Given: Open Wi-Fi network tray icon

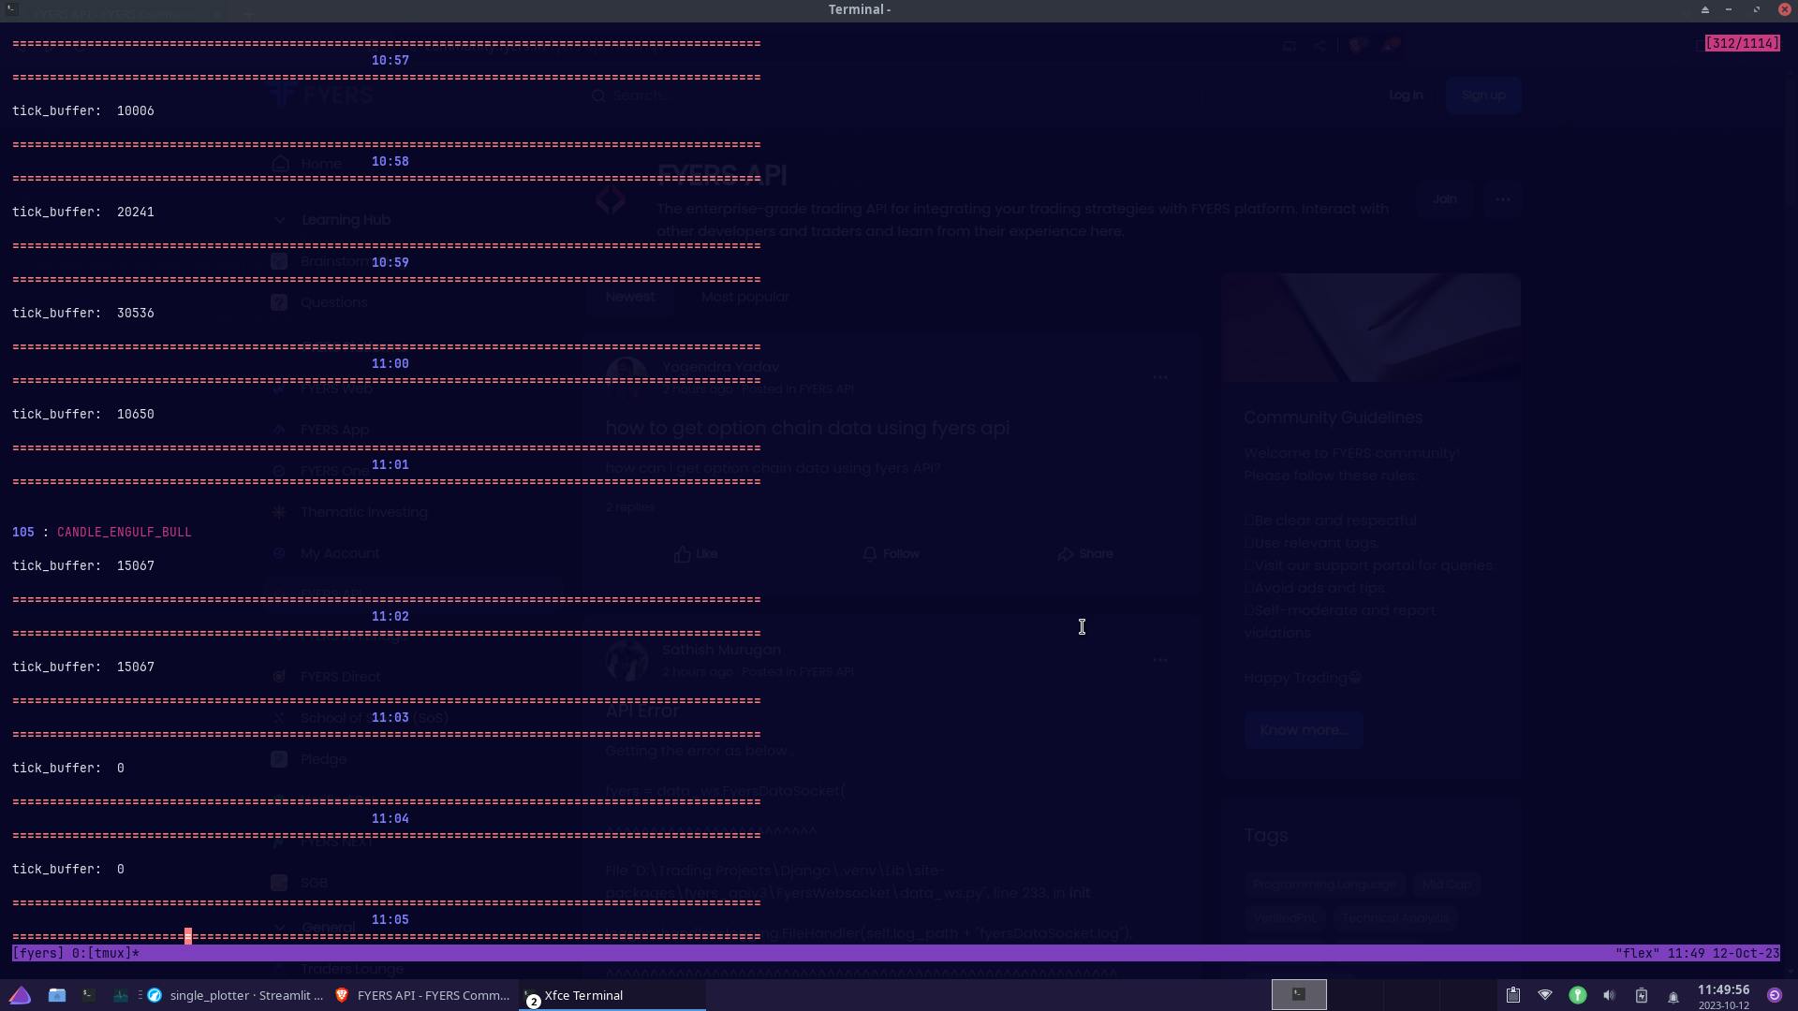Looking at the screenshot, I should click(x=1545, y=995).
